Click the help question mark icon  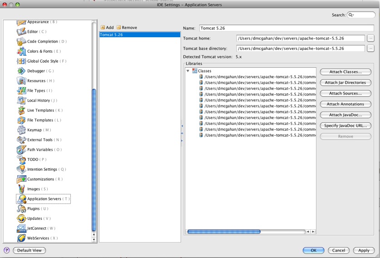coord(6,250)
